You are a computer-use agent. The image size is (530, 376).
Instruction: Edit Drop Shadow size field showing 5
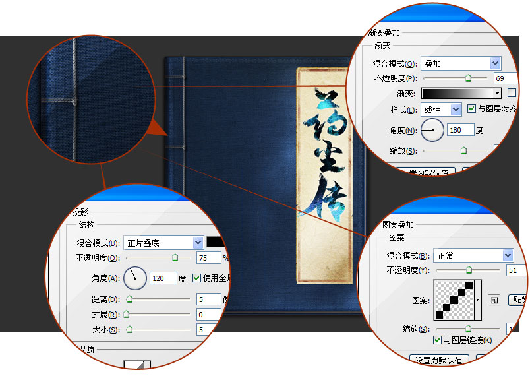pyautogui.click(x=207, y=330)
